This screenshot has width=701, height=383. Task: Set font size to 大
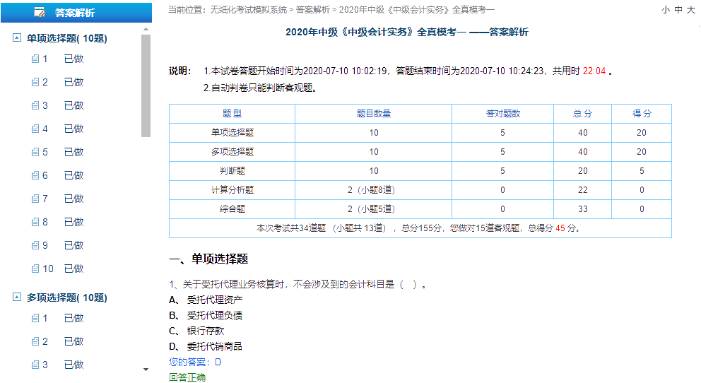tap(690, 10)
